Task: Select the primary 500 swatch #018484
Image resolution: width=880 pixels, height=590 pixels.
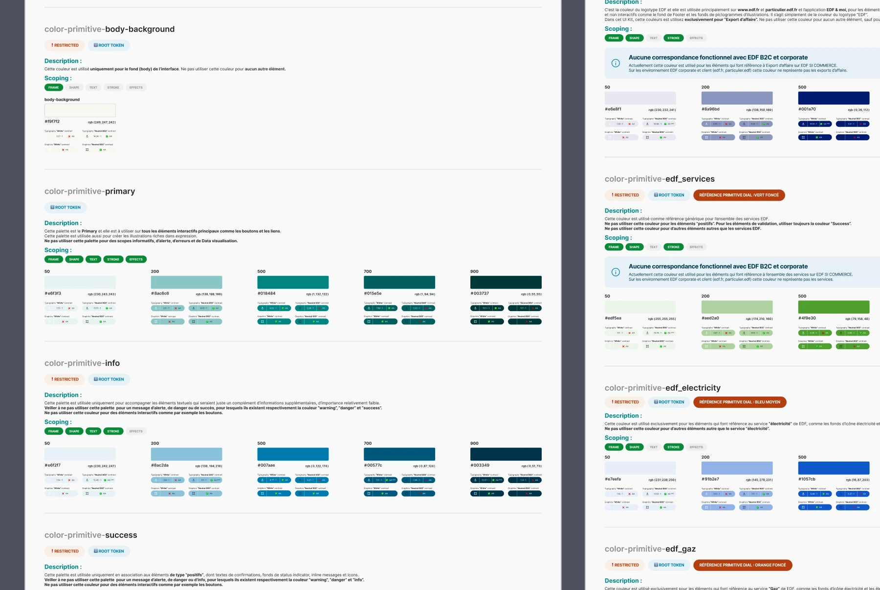Action: [293, 282]
